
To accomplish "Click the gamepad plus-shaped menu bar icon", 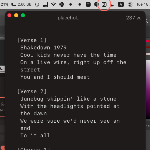I will tap(62, 4).
